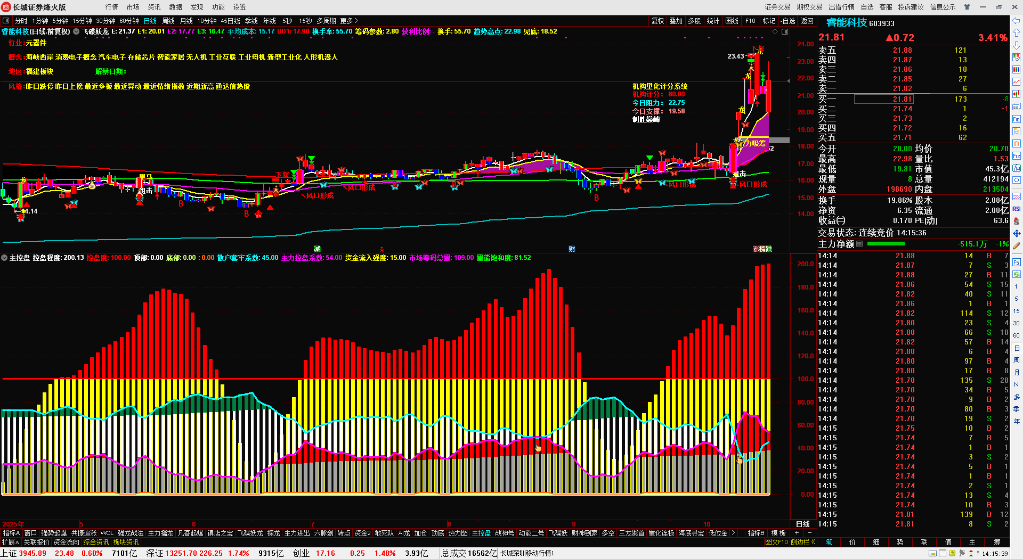The width and height of the screenshot is (1023, 559).
Task: Click the 主力净额 green progress bar
Action: [886, 244]
